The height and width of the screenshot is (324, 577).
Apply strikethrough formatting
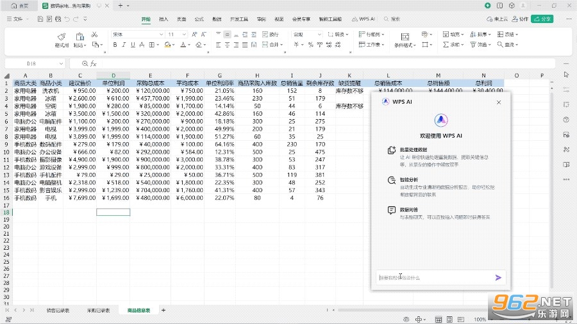point(142,45)
